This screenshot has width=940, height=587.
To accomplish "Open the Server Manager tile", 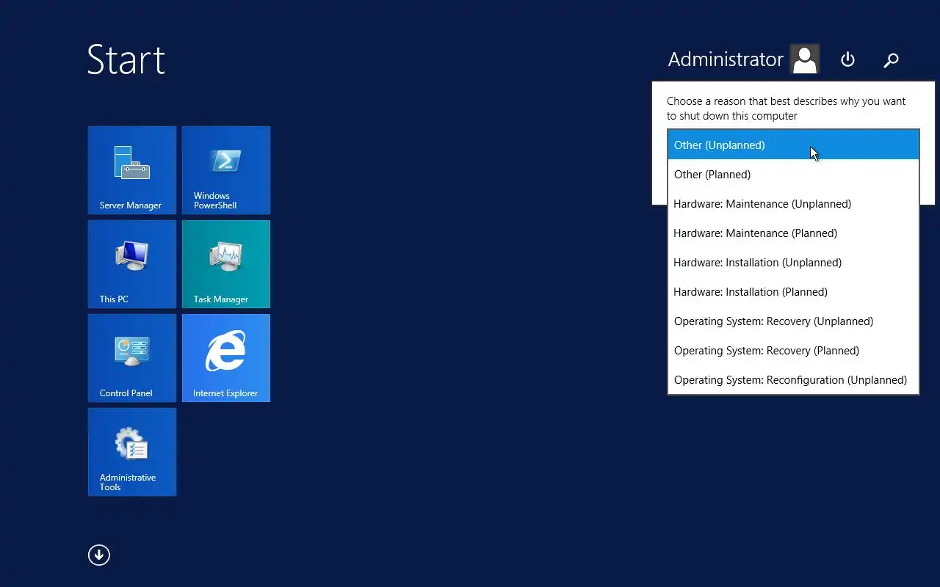I will coord(132,170).
